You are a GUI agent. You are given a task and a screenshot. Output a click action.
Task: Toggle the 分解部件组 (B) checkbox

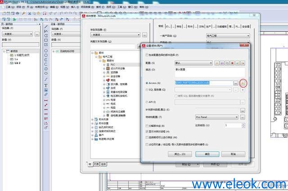tap(147, 126)
